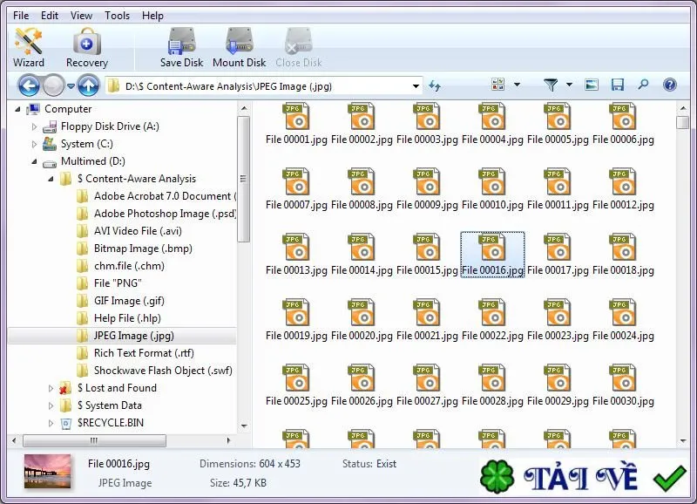Launch the Wizard tool
The image size is (697, 504).
click(29, 48)
